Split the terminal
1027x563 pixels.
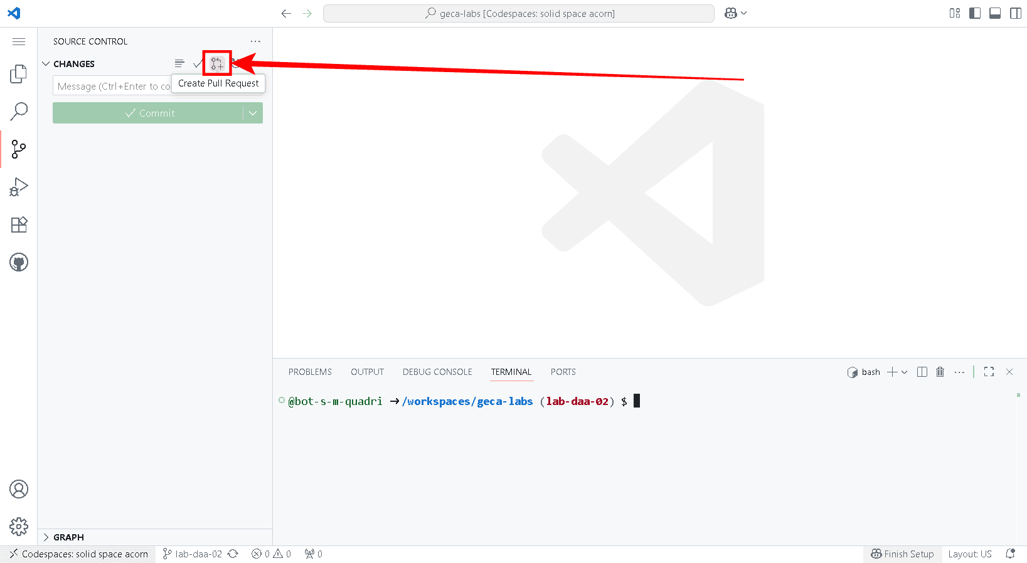click(922, 372)
